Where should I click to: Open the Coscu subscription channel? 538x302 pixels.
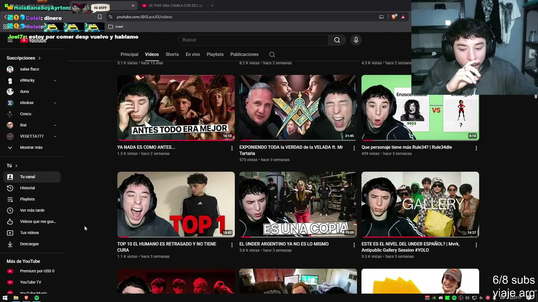tap(32, 114)
